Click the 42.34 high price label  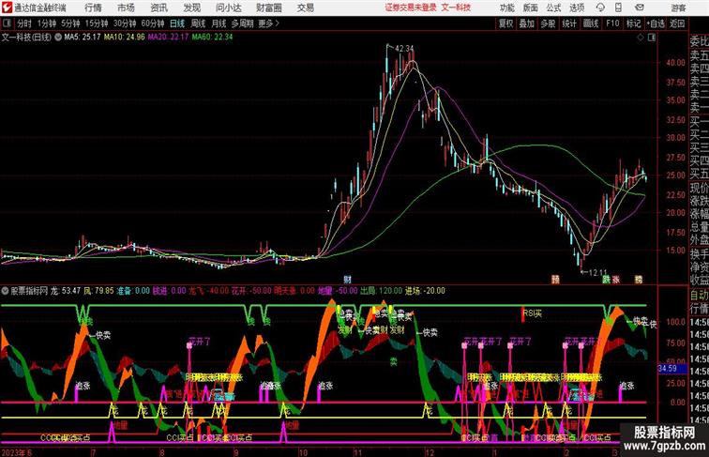pos(404,49)
